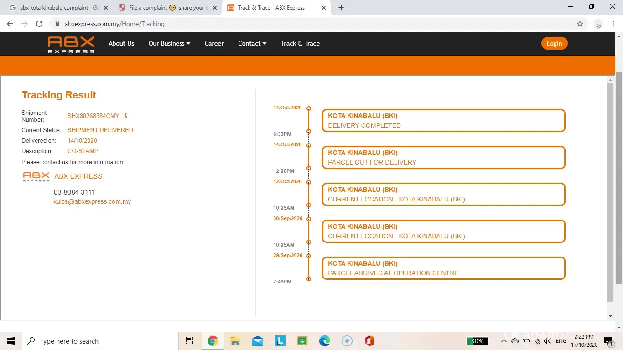Expand the Our Business dropdown menu
Image resolution: width=623 pixels, height=350 pixels.
coord(169,43)
